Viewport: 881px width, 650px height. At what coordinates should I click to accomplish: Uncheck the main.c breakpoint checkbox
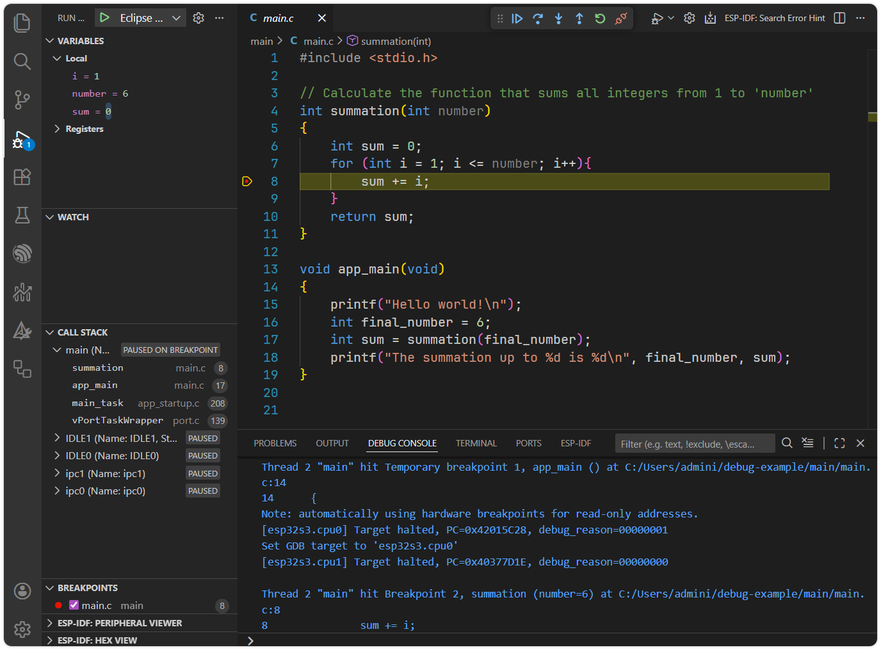tap(72, 605)
